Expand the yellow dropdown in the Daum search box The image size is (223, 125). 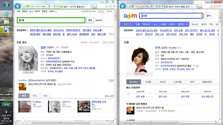[x=202, y=15]
